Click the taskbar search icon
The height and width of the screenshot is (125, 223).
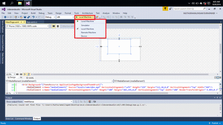pyautogui.click(x=12, y=3)
